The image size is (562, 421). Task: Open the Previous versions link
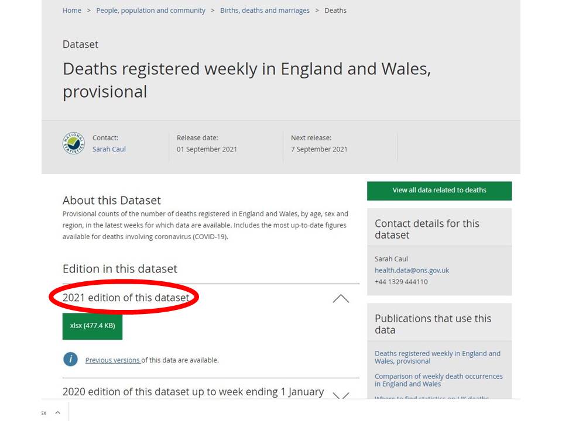click(112, 360)
